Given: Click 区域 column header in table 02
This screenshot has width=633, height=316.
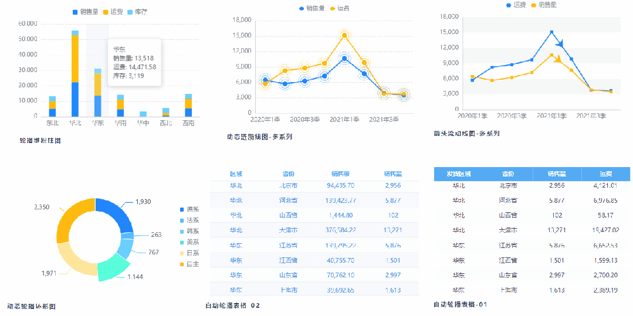Looking at the screenshot, I should [x=236, y=174].
